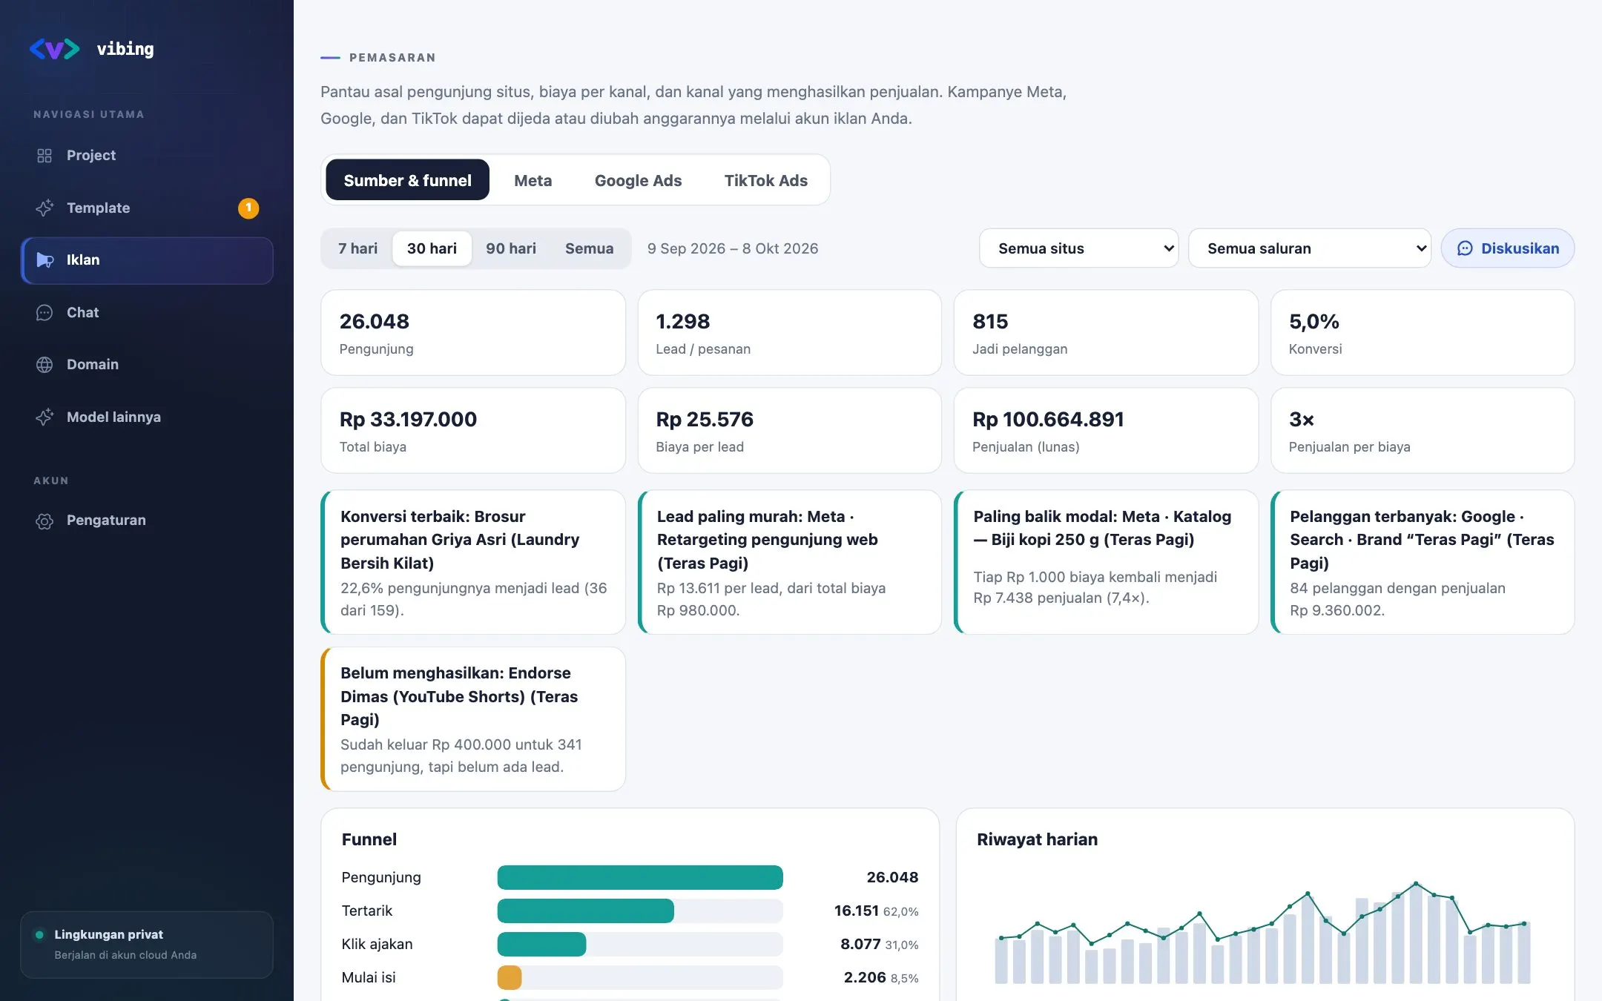The height and width of the screenshot is (1001, 1602).
Task: Click the Rp 33.197.000 Total biaya card
Action: [x=473, y=431]
